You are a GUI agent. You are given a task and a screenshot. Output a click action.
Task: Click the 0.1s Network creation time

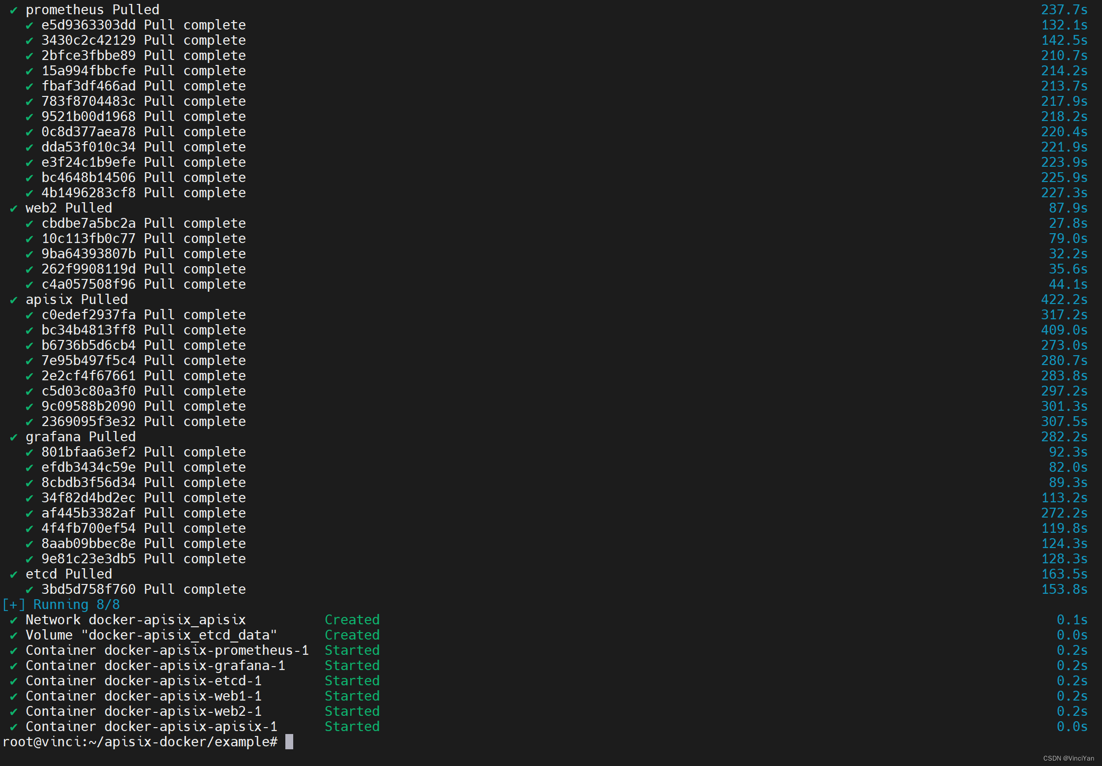[1072, 620]
